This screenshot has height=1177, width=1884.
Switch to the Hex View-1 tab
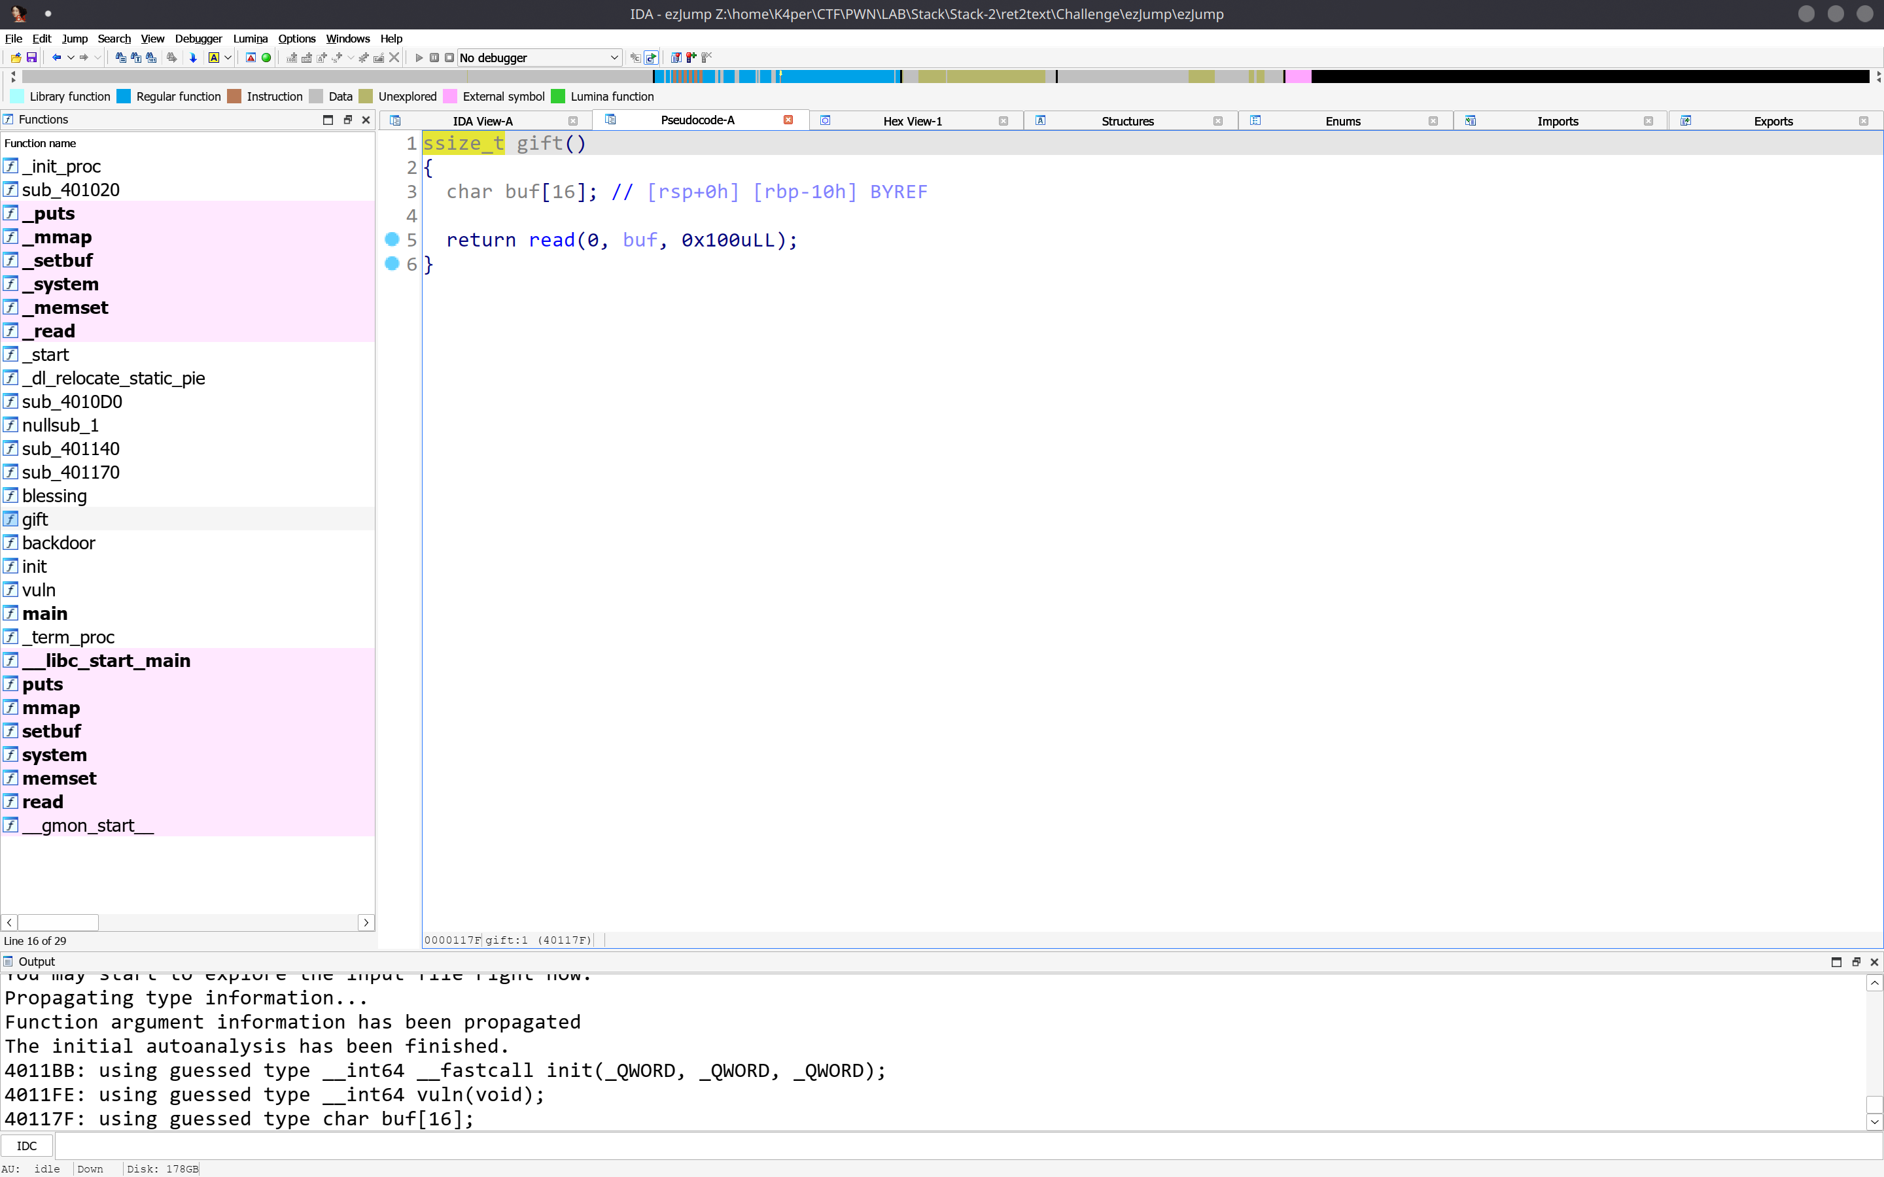913,121
